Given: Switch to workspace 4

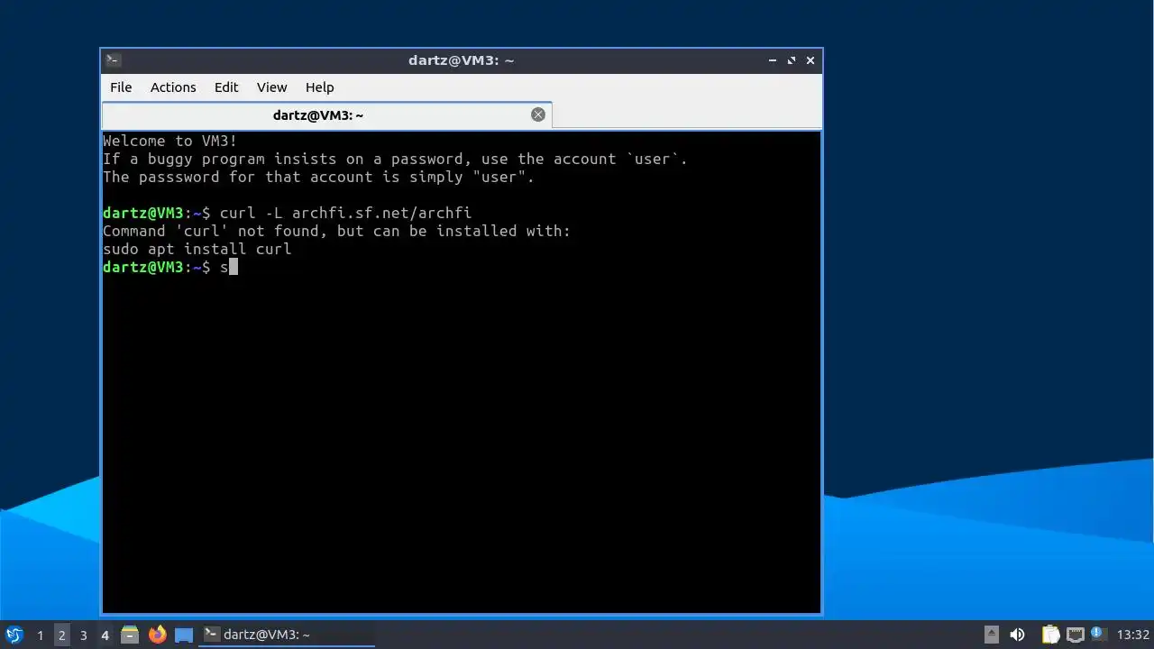Looking at the screenshot, I should tap(105, 635).
